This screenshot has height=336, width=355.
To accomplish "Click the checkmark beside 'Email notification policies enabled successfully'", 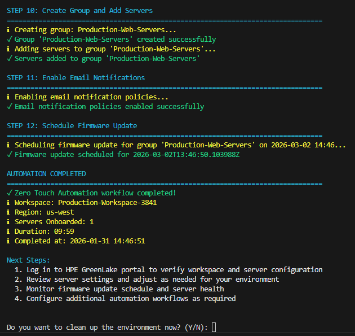I will [8, 107].
